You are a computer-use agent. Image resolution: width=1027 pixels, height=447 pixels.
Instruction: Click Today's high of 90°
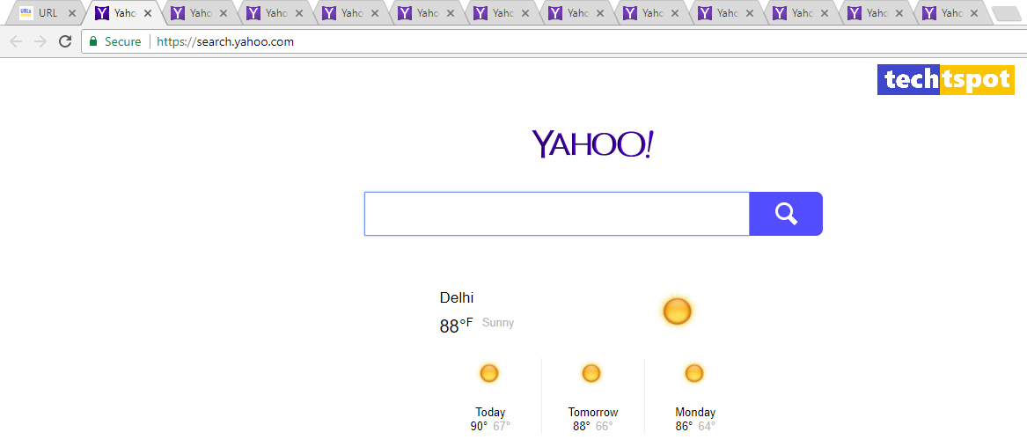pos(479,427)
